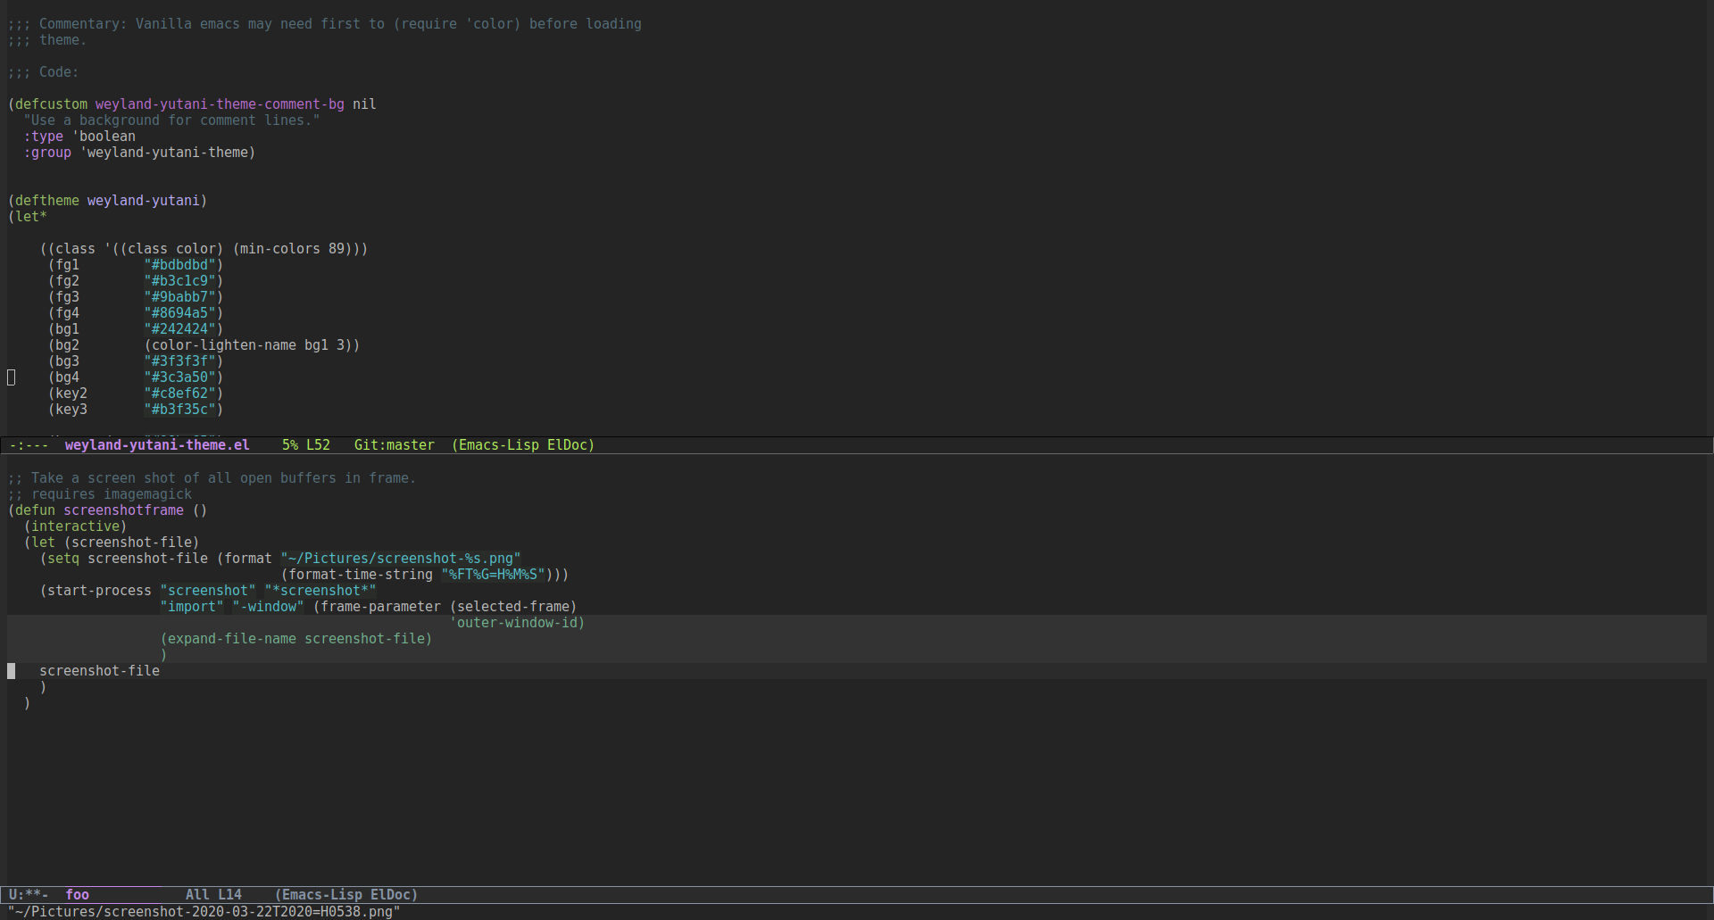Click on :group keyword
The image size is (1714, 920).
[x=47, y=152]
